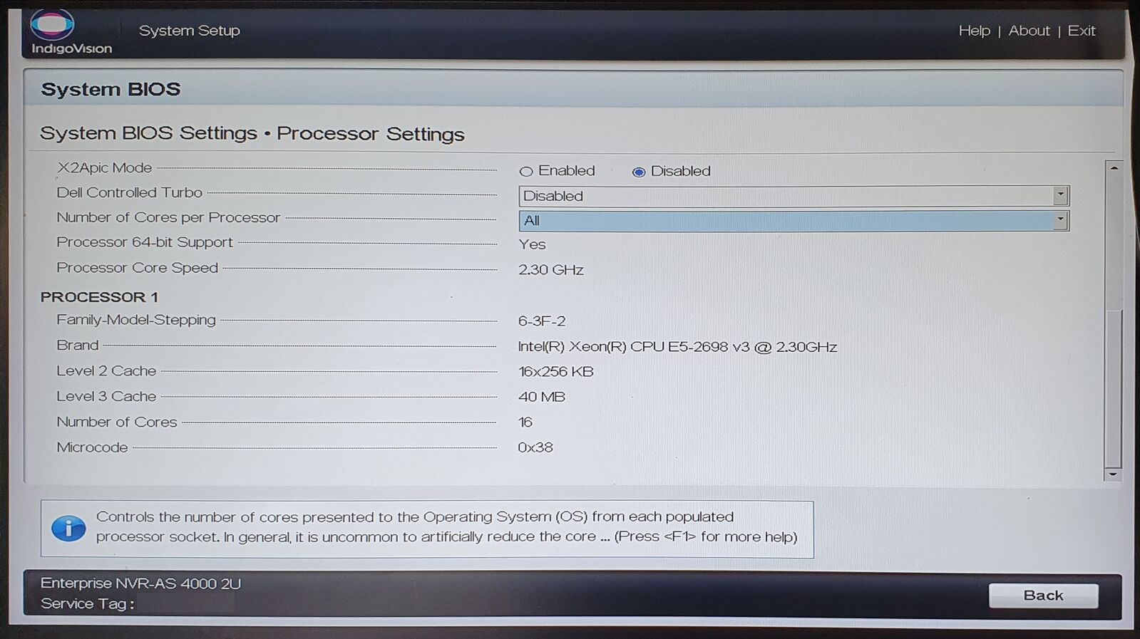Click the System BIOS heading

point(111,89)
